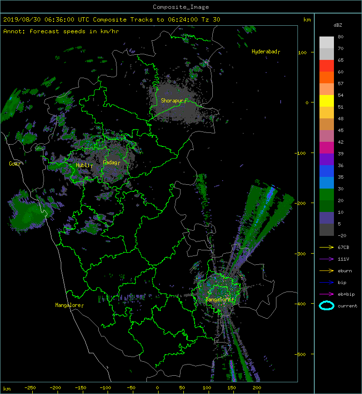This screenshot has width=362, height=394.
Task: Click the bip legend label
Action: point(342,283)
